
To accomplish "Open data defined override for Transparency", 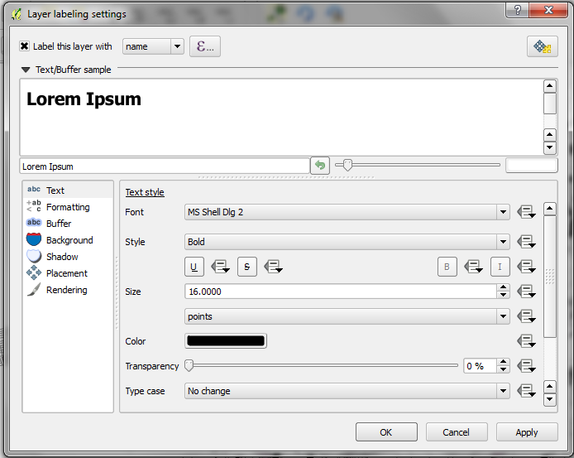I will point(526,365).
